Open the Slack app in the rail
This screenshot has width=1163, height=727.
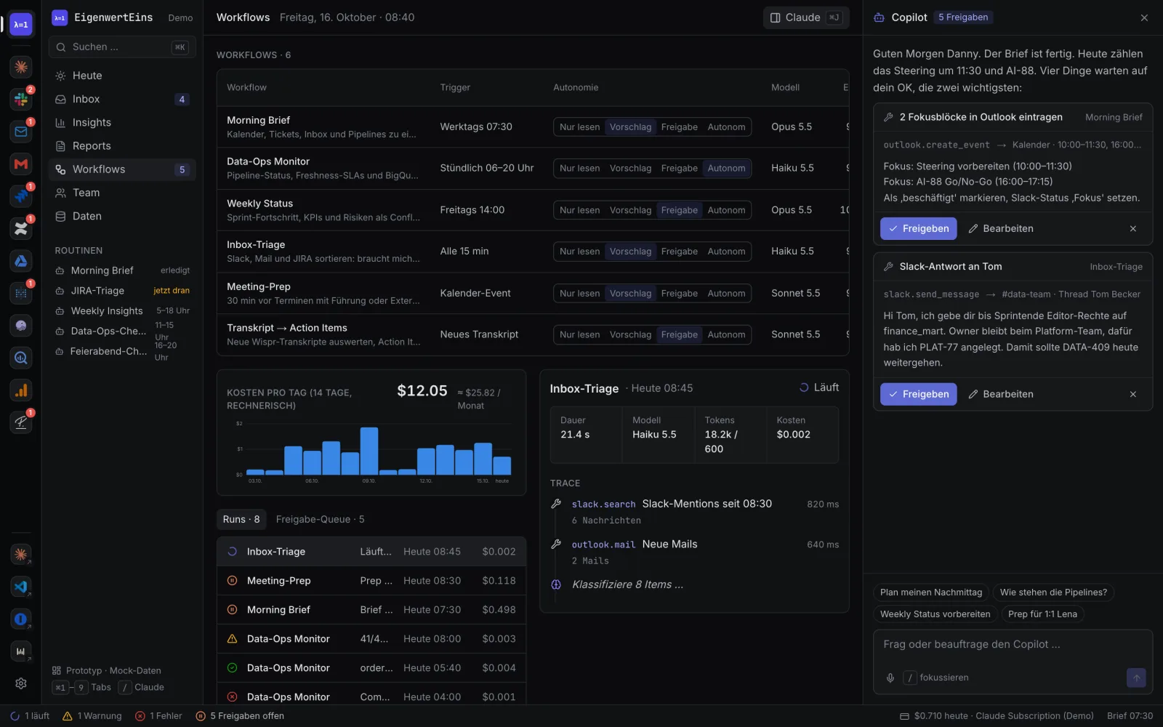coord(21,99)
